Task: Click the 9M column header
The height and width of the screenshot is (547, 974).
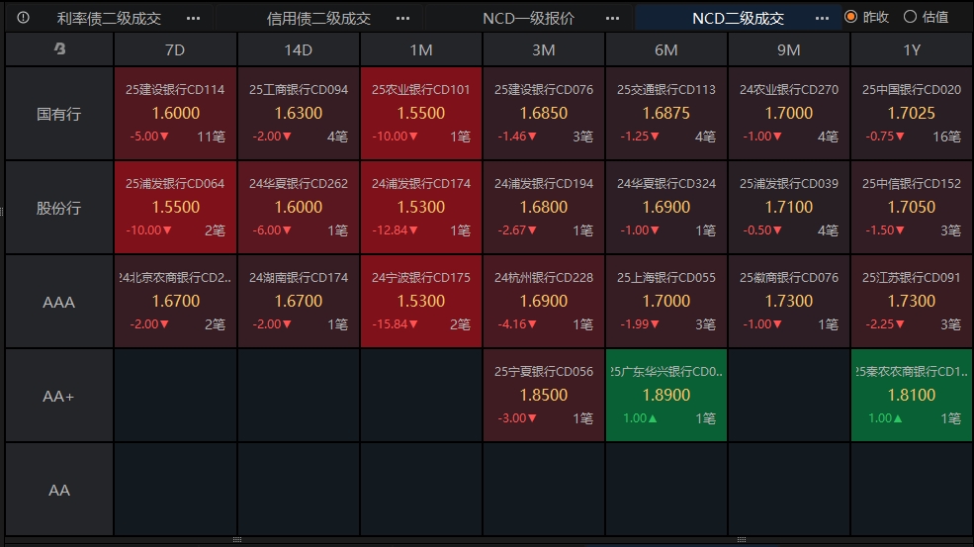Action: pos(789,49)
